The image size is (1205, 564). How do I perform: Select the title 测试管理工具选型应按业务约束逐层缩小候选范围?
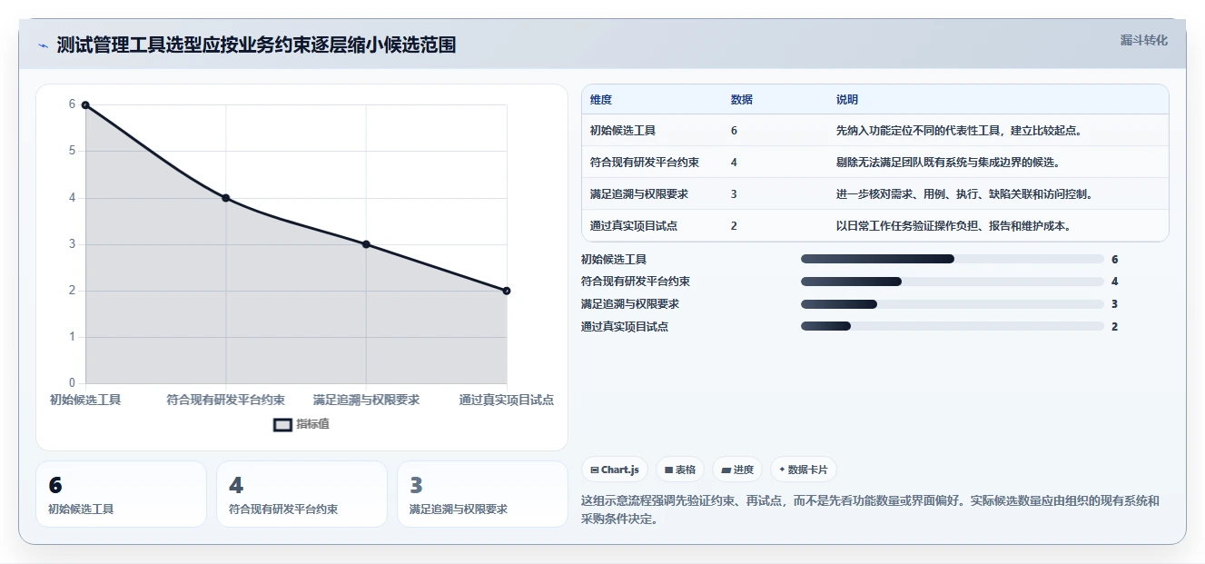256,45
